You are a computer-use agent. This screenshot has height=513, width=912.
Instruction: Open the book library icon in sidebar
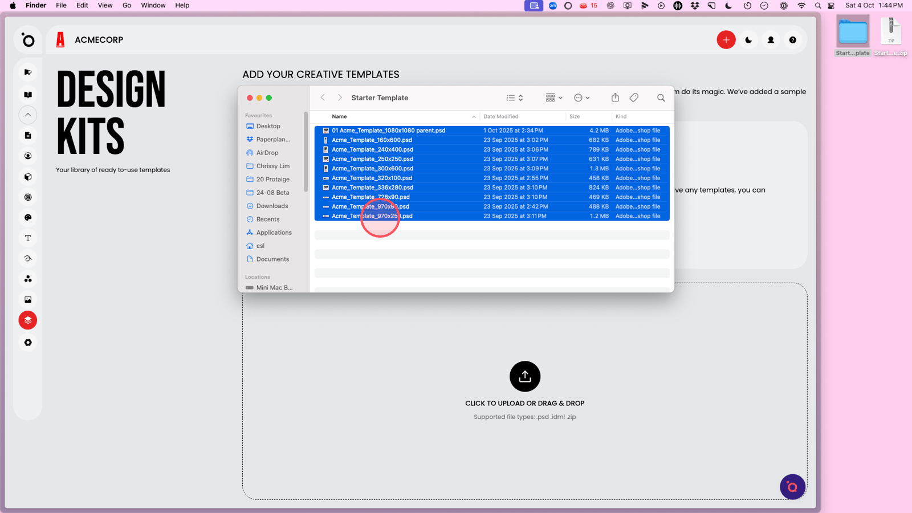pyautogui.click(x=28, y=95)
